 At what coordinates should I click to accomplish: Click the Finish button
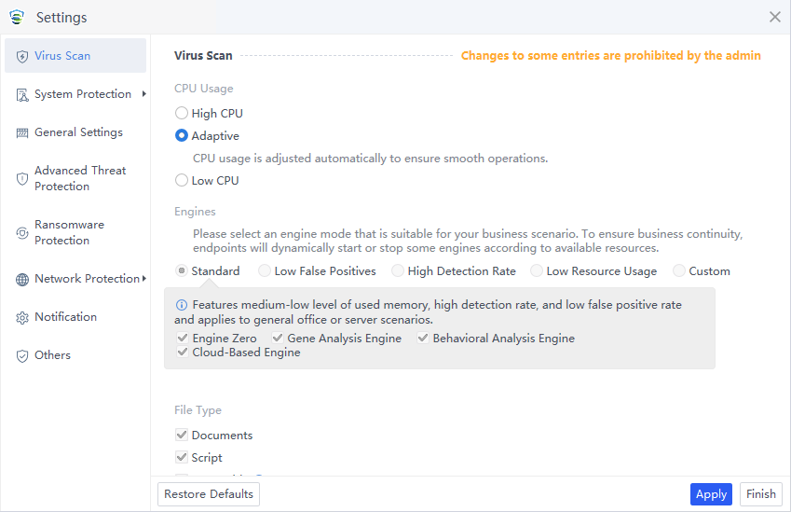click(x=760, y=494)
